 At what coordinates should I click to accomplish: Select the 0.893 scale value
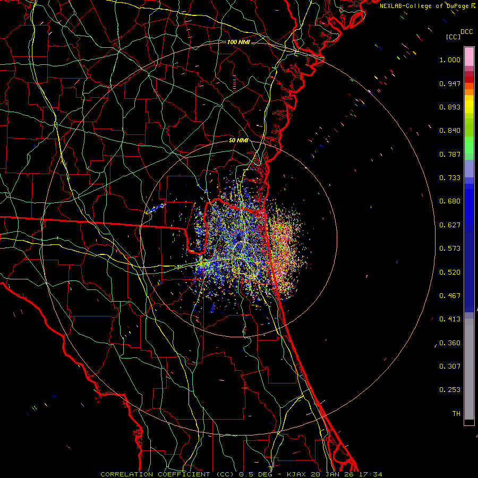[x=450, y=107]
